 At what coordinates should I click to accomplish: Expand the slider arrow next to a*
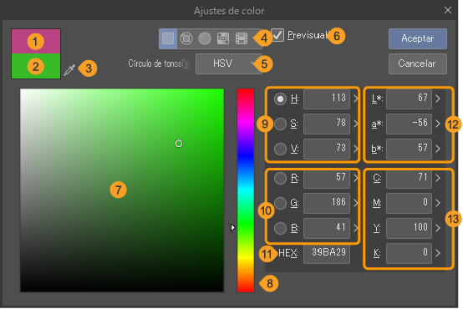pos(438,124)
